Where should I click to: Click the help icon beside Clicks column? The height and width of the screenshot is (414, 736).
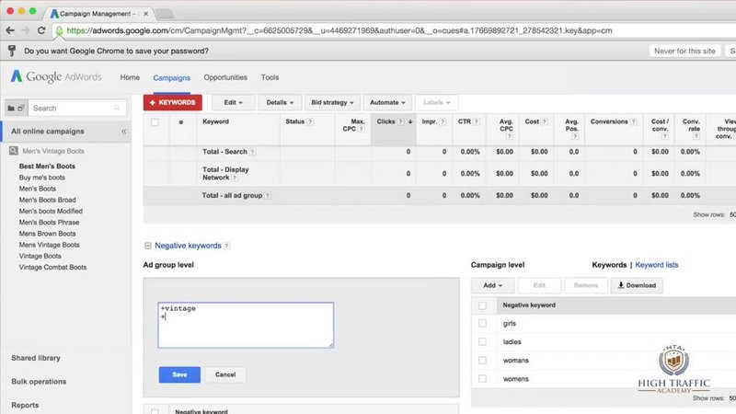pos(400,121)
